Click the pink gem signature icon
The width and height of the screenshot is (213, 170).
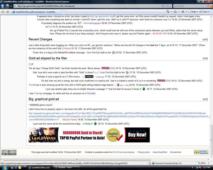click(x=118, y=85)
